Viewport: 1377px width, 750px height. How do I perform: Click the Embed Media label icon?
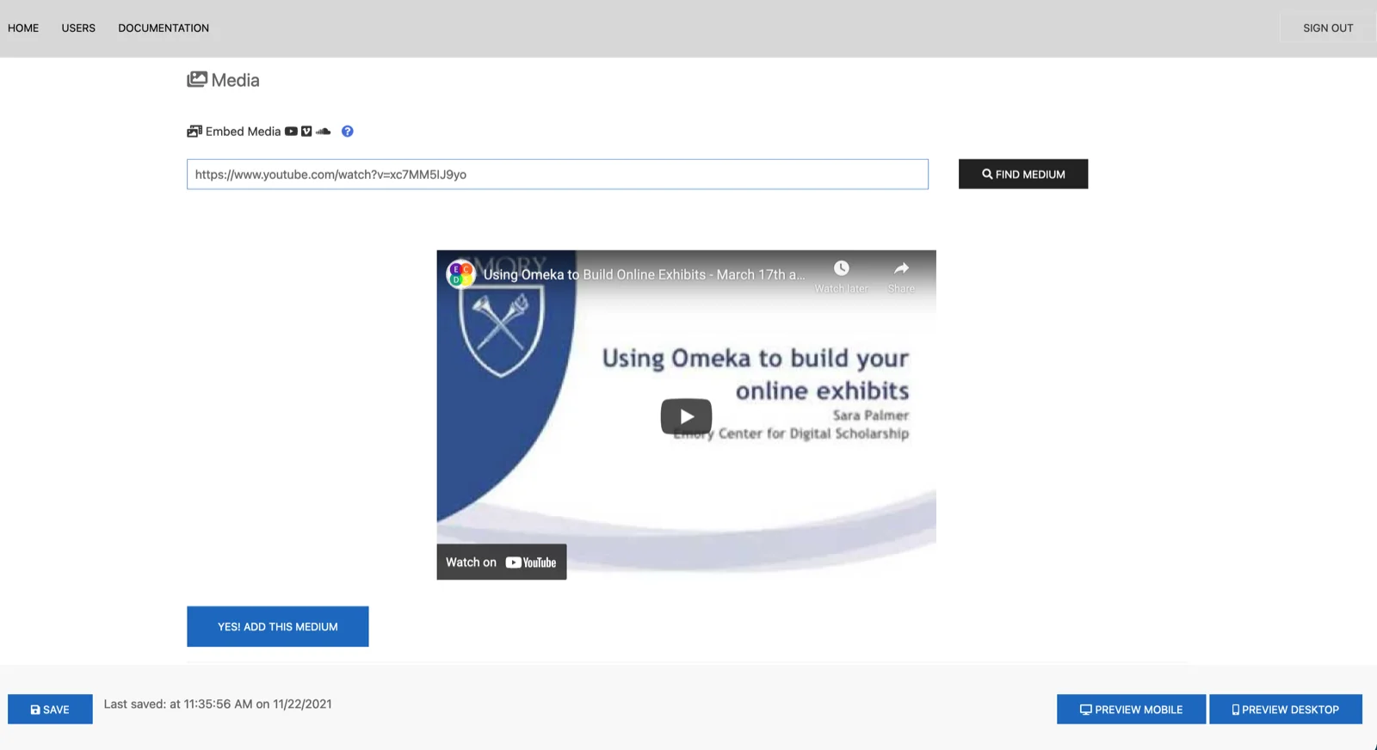click(x=195, y=132)
